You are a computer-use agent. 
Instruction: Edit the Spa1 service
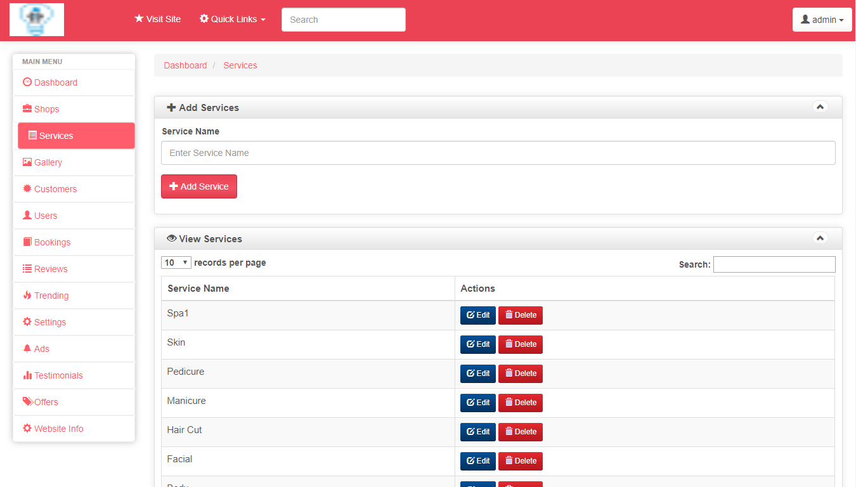pyautogui.click(x=477, y=315)
